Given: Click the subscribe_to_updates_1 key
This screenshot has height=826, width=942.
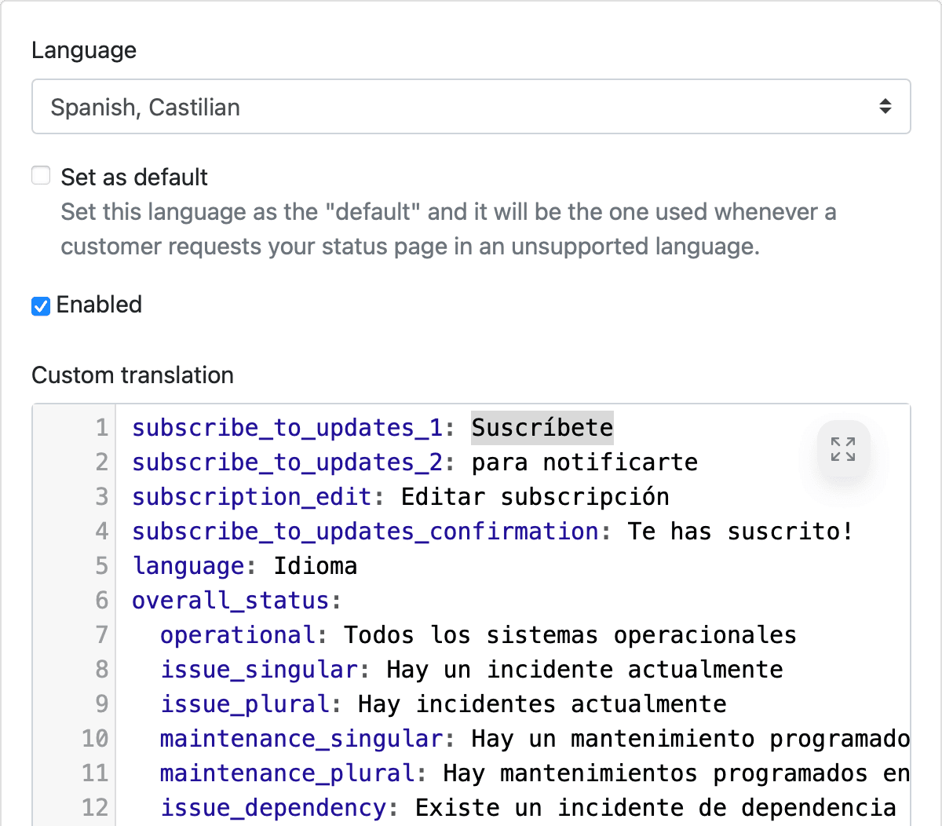Looking at the screenshot, I should pyautogui.click(x=287, y=428).
